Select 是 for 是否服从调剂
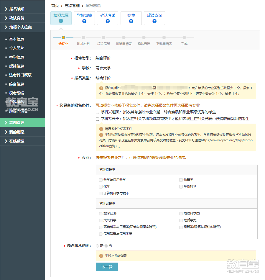This screenshot has width=265, height=280. click(98, 246)
